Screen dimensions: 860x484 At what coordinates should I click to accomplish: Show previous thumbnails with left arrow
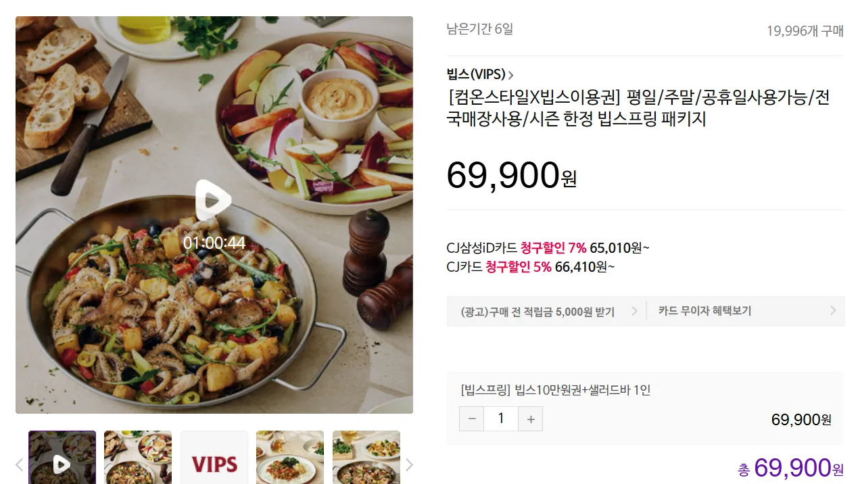(x=19, y=464)
